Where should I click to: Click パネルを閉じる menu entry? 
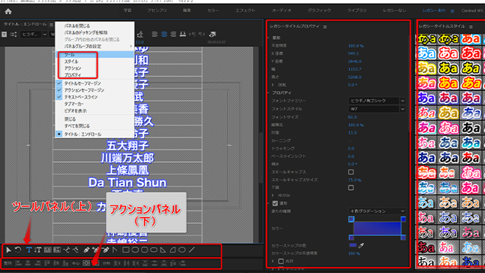click(x=94, y=26)
